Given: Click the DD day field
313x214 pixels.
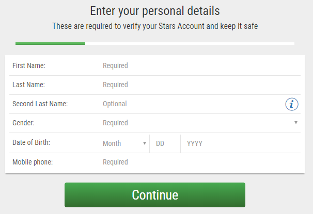Looking at the screenshot, I should coord(164,143).
